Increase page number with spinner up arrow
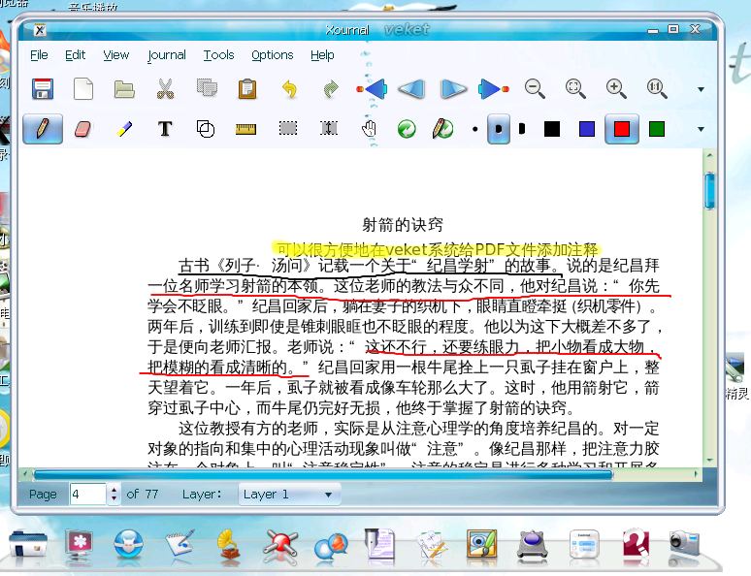The height and width of the screenshot is (576, 751). [x=114, y=490]
